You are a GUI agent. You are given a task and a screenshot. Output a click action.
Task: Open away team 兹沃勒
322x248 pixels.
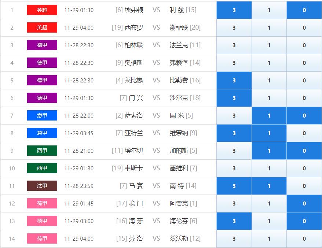pyautogui.click(x=179, y=238)
